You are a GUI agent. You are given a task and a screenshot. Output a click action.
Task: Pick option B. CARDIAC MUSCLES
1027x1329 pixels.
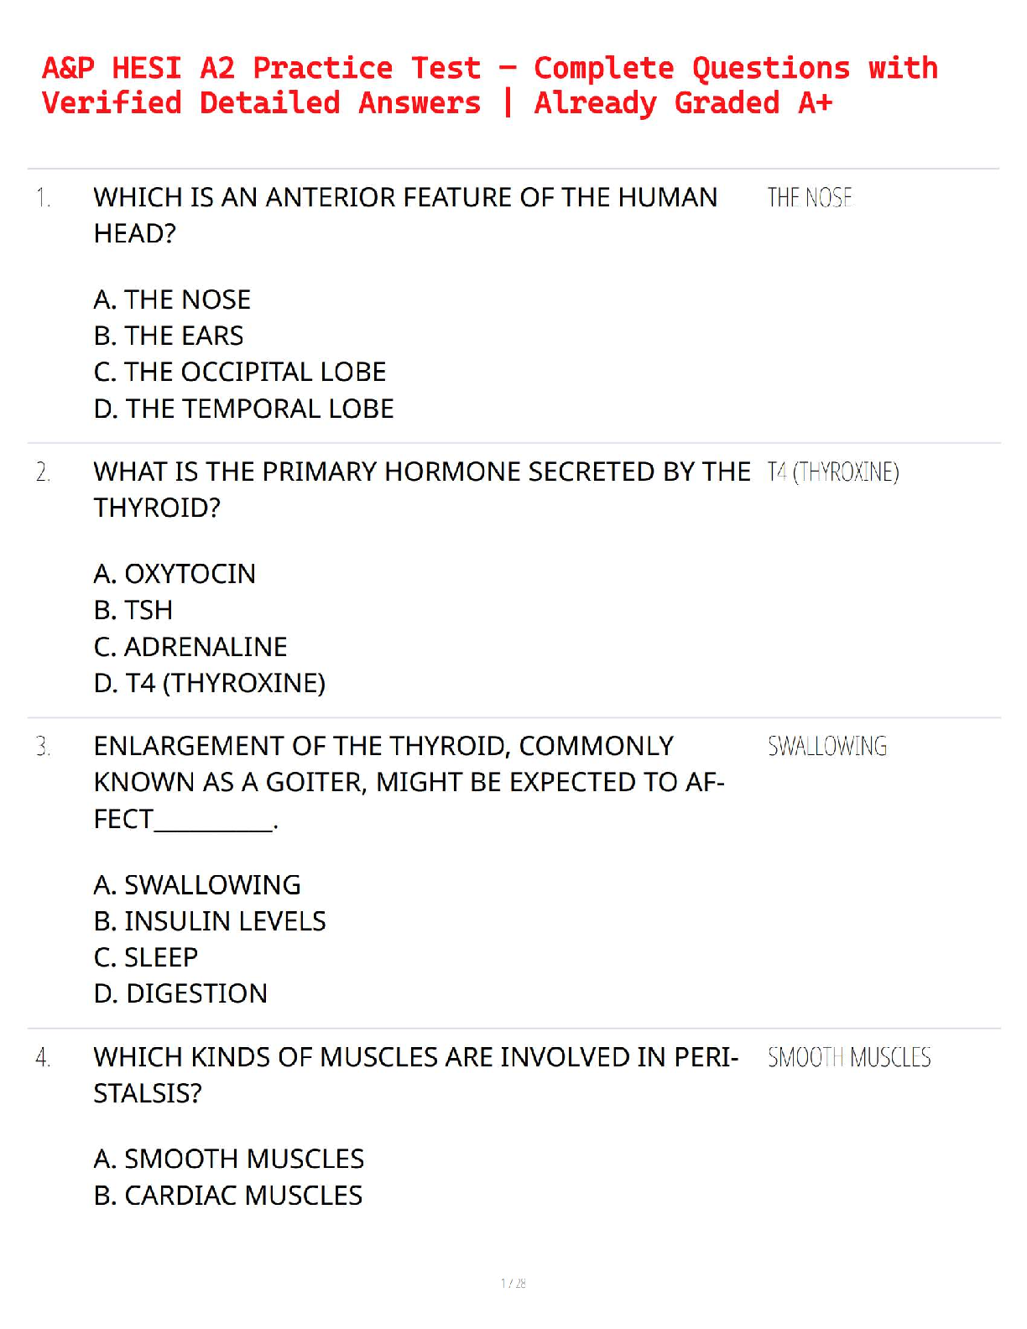228,1196
